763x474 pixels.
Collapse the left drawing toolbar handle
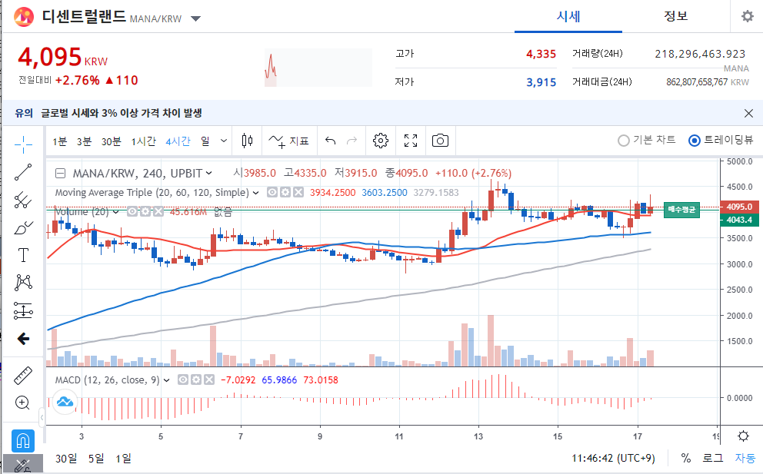coord(42,417)
